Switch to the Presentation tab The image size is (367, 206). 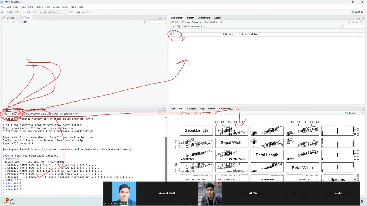coord(225,108)
